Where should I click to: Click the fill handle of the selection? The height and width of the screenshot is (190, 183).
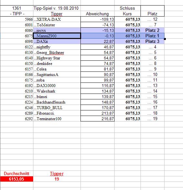(165, 39)
